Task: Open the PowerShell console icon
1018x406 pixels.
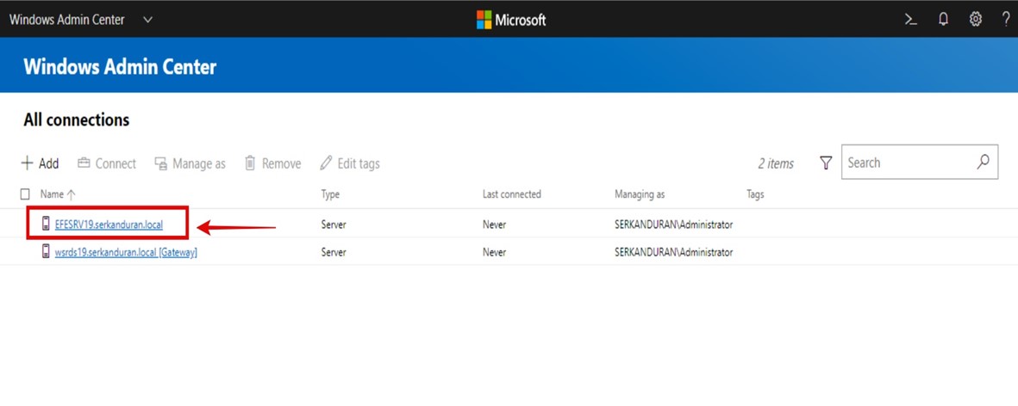Action: [911, 20]
